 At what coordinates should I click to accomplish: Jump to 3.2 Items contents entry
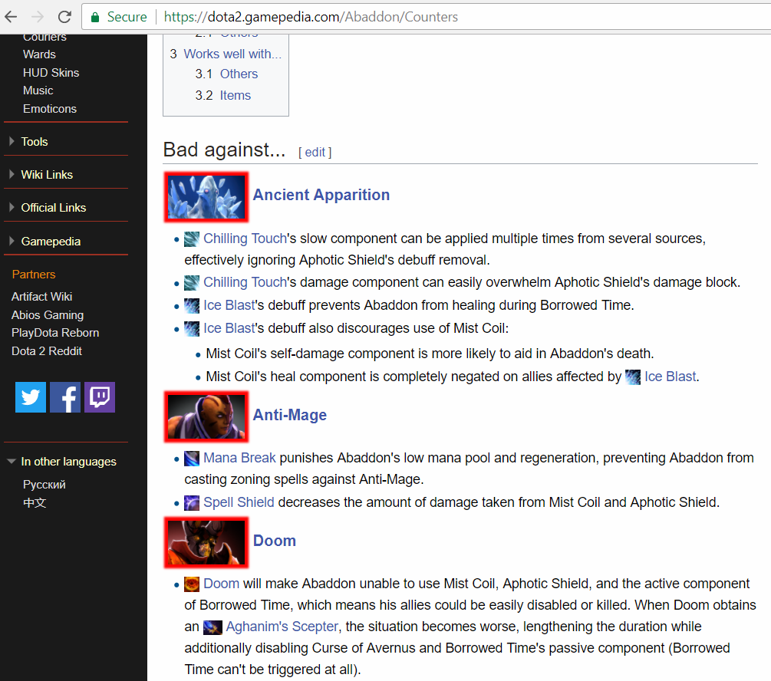235,95
